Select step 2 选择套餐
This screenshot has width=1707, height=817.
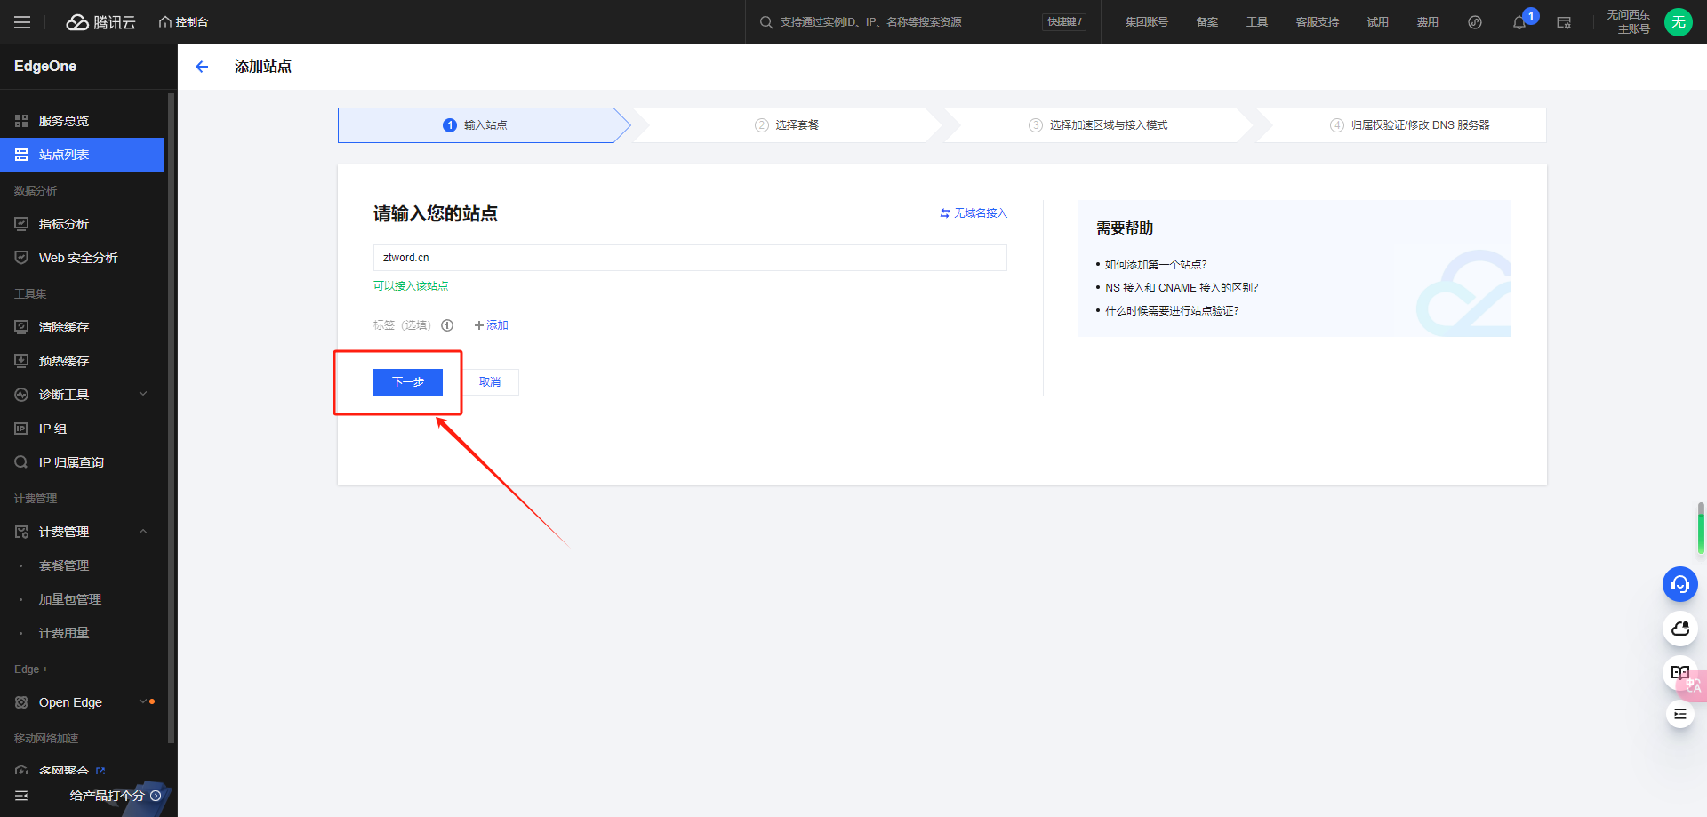tap(787, 125)
